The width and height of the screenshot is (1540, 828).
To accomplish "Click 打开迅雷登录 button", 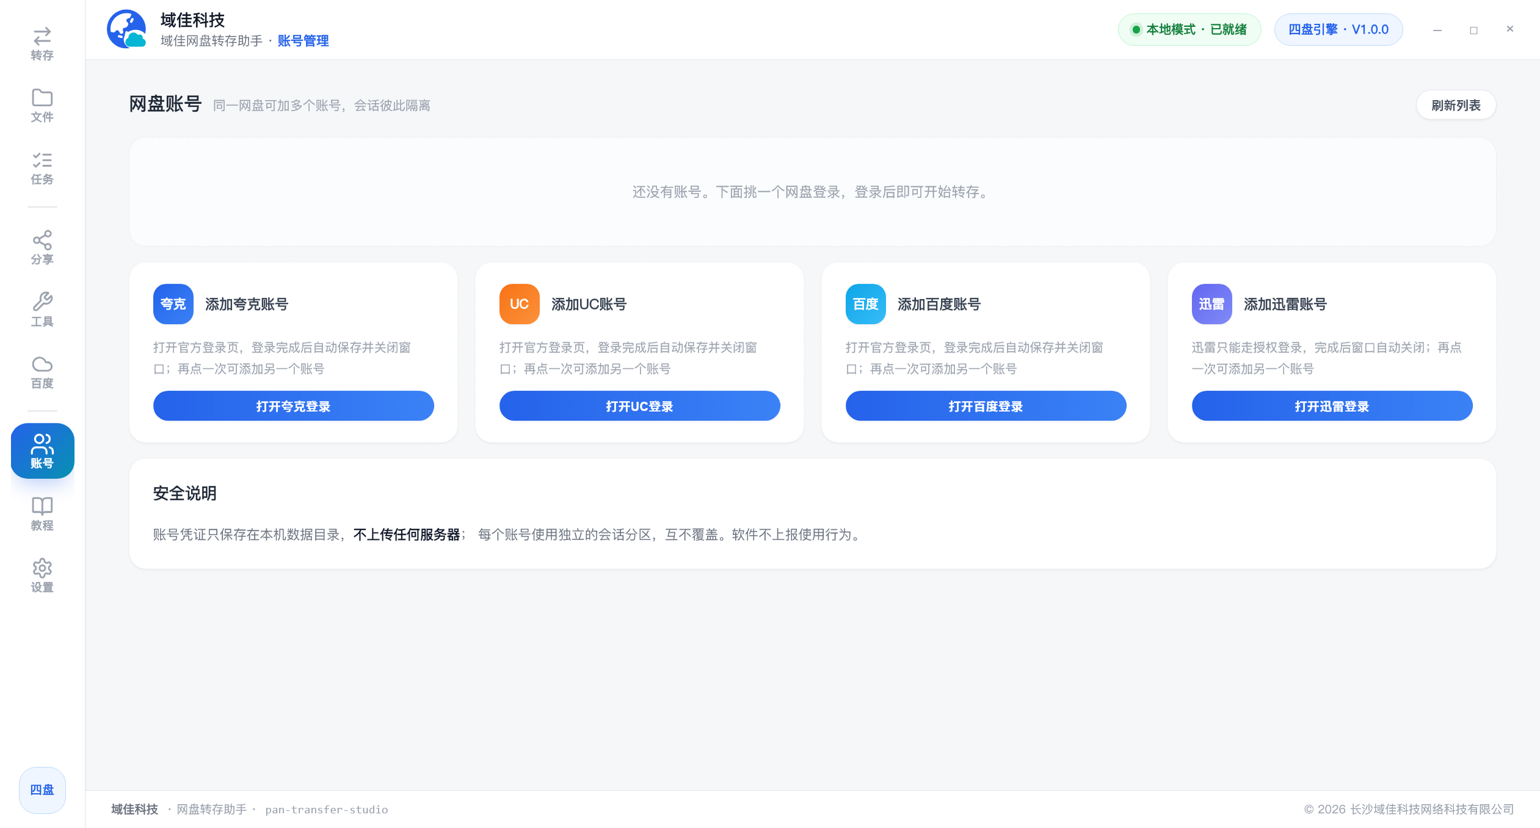I will [x=1332, y=406].
